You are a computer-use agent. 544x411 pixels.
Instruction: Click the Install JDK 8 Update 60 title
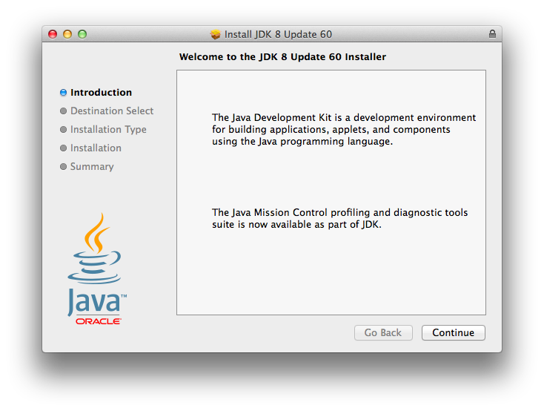(x=279, y=34)
